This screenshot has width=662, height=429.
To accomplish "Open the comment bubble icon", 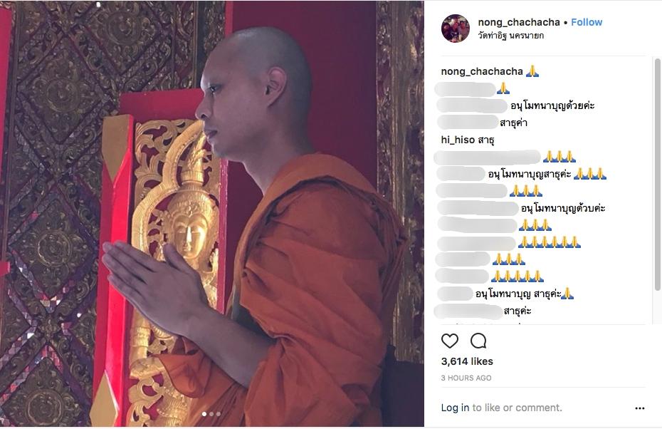I will pyautogui.click(x=478, y=341).
